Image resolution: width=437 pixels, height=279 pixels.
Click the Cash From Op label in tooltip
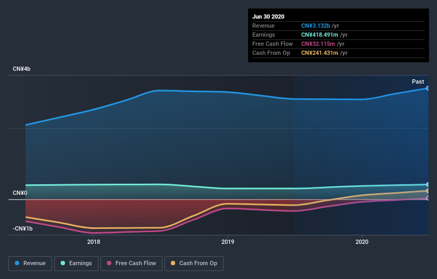[271, 53]
